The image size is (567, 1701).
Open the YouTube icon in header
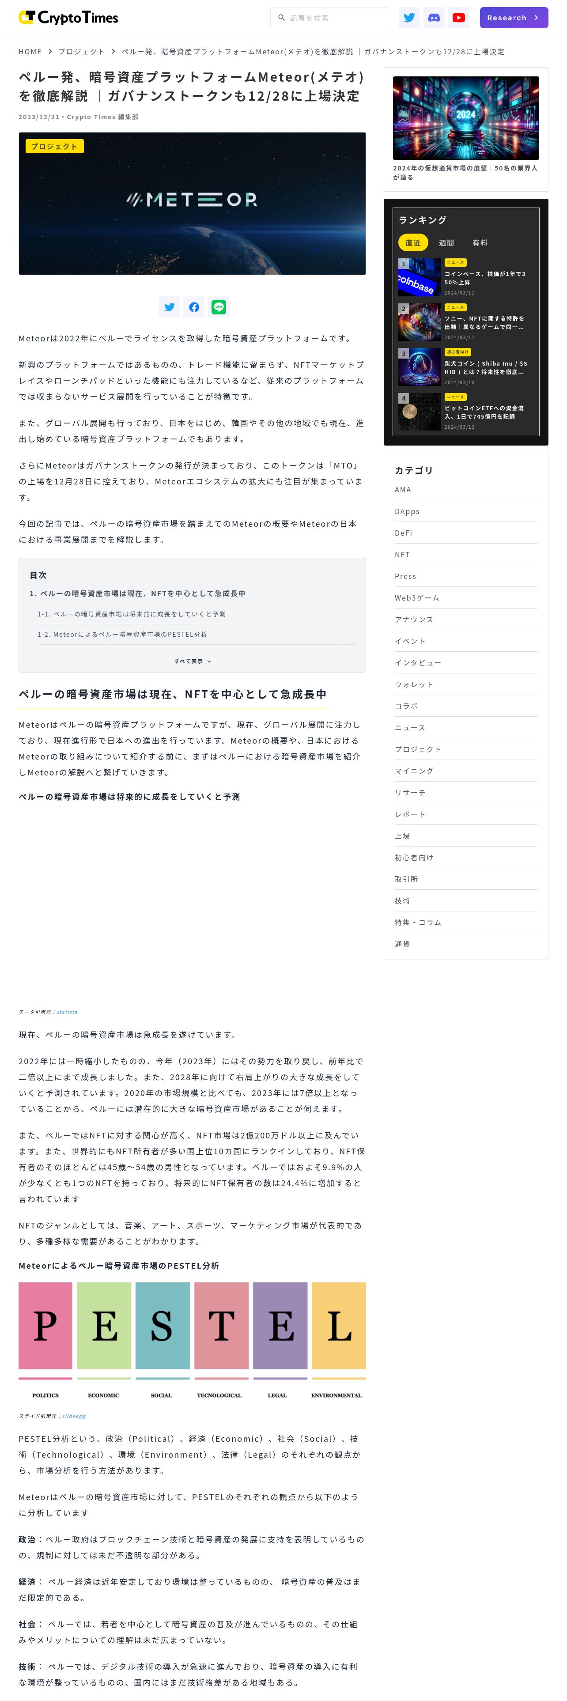tap(459, 18)
